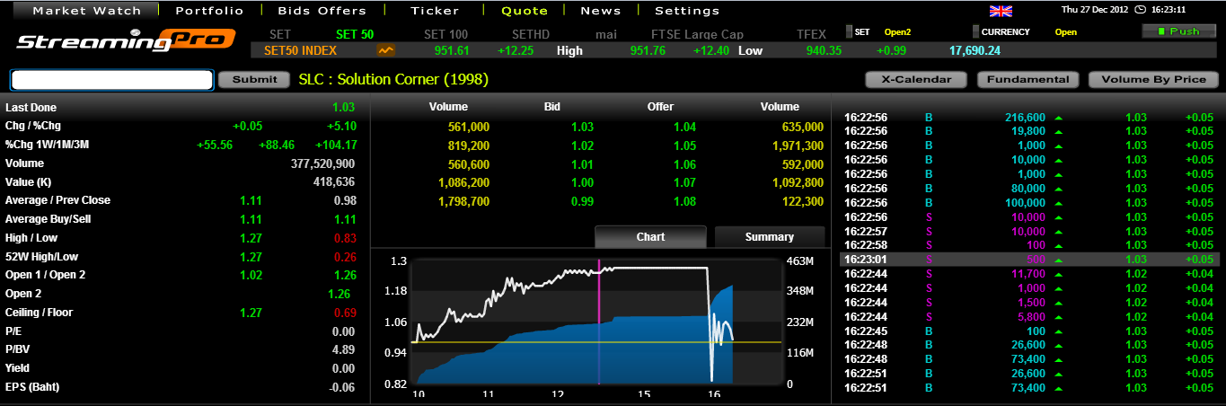Click the Submit button
Screen dimensions: 1226x406
pyautogui.click(x=255, y=79)
